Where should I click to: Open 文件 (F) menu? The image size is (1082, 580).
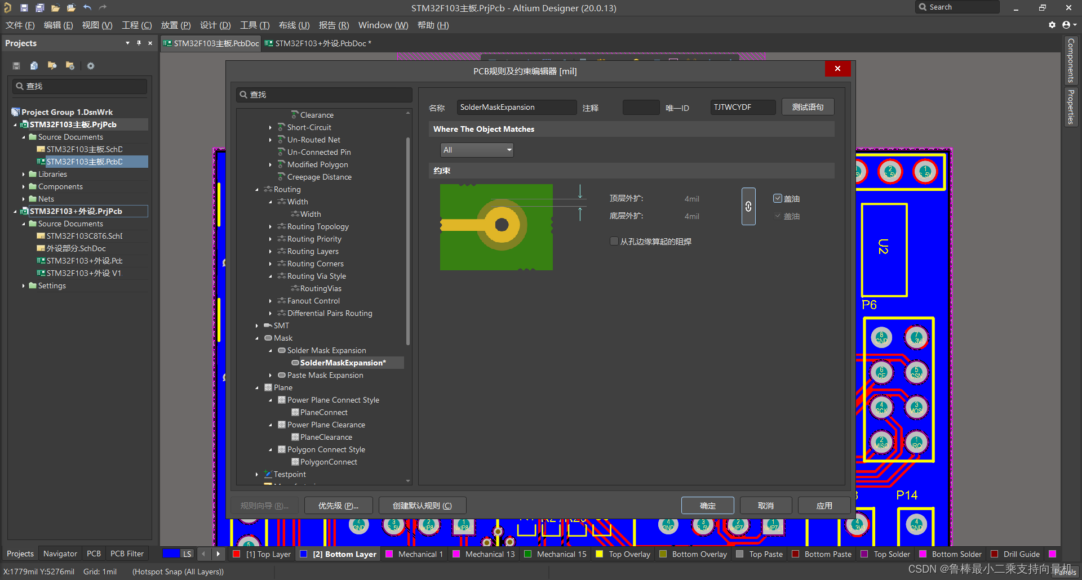click(x=20, y=25)
